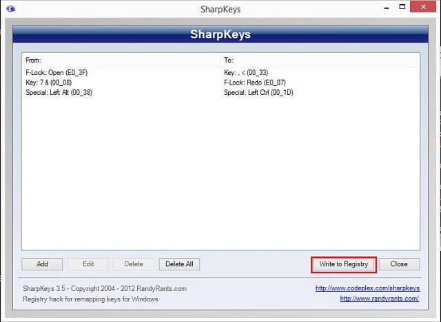The image size is (441, 322).
Task: Minimize the SharpKeys window
Action: coord(387,8)
